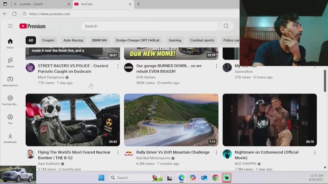Click the NLE CHOPPA channel avatar
This screenshot has height=184, width=328.
[227, 154]
